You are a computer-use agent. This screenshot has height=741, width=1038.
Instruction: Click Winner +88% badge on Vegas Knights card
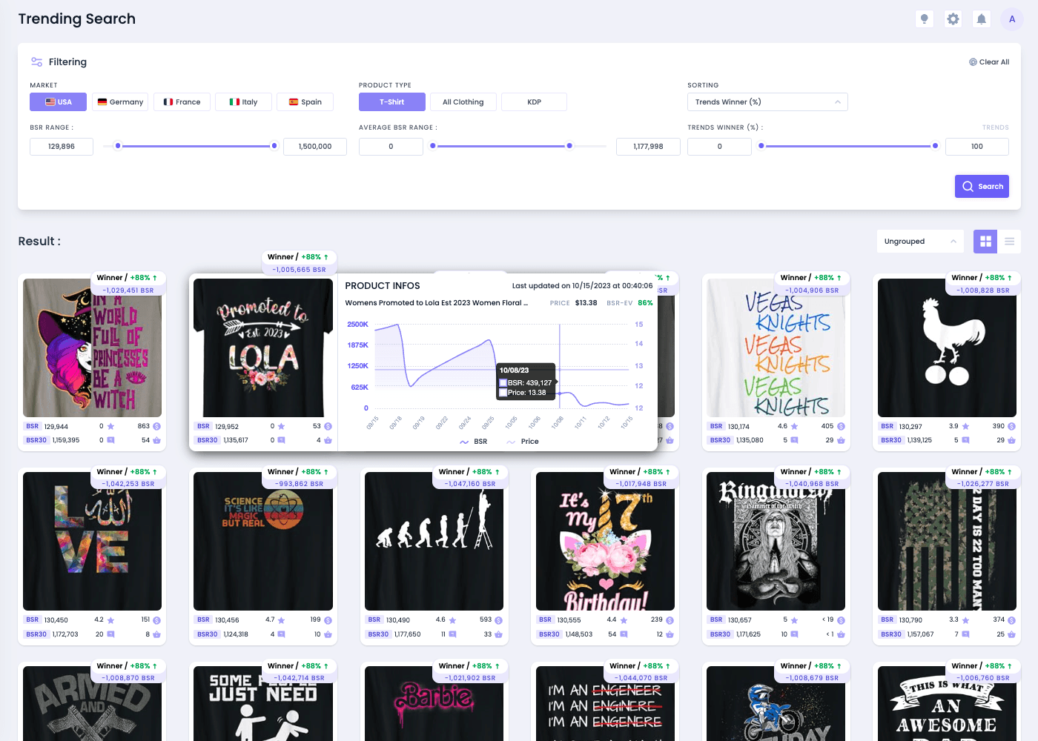pyautogui.click(x=810, y=278)
